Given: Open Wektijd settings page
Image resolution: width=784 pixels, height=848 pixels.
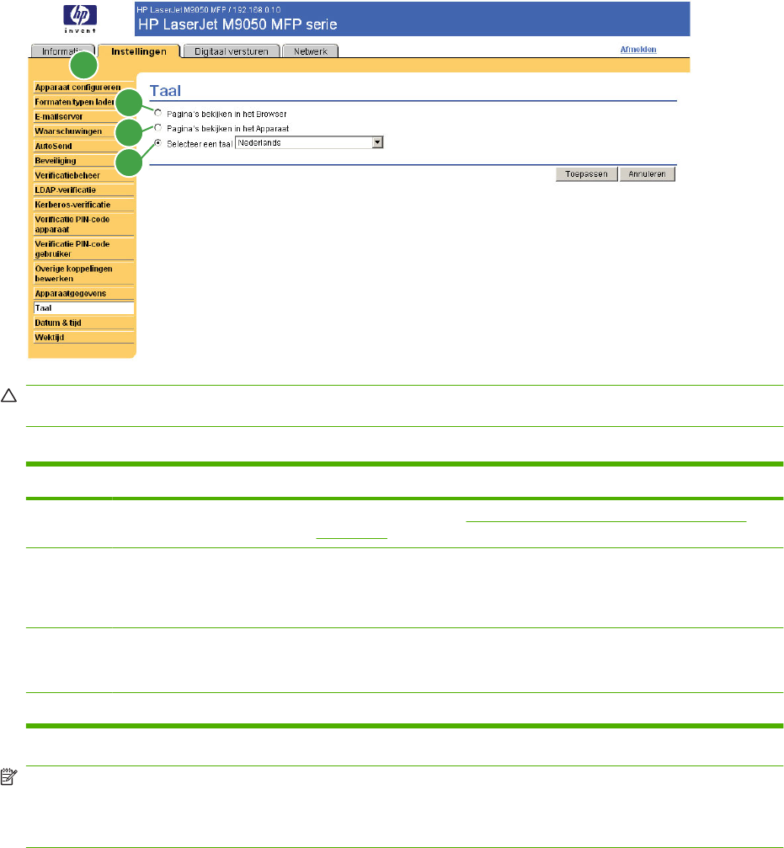Looking at the screenshot, I should [x=83, y=338].
